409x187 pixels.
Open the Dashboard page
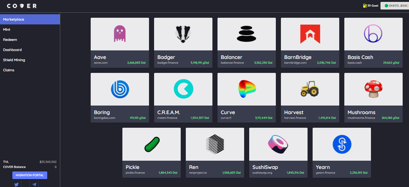(x=30, y=50)
